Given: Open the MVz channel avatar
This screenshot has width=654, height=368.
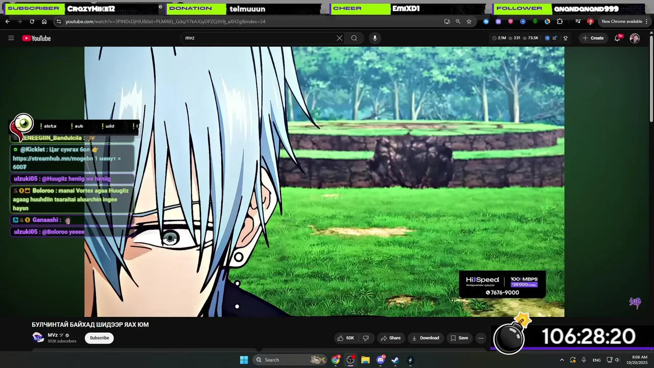Looking at the screenshot, I should (38, 337).
